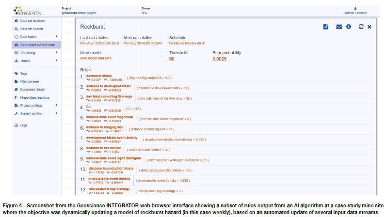Open File manager from the sidebar

30,81
